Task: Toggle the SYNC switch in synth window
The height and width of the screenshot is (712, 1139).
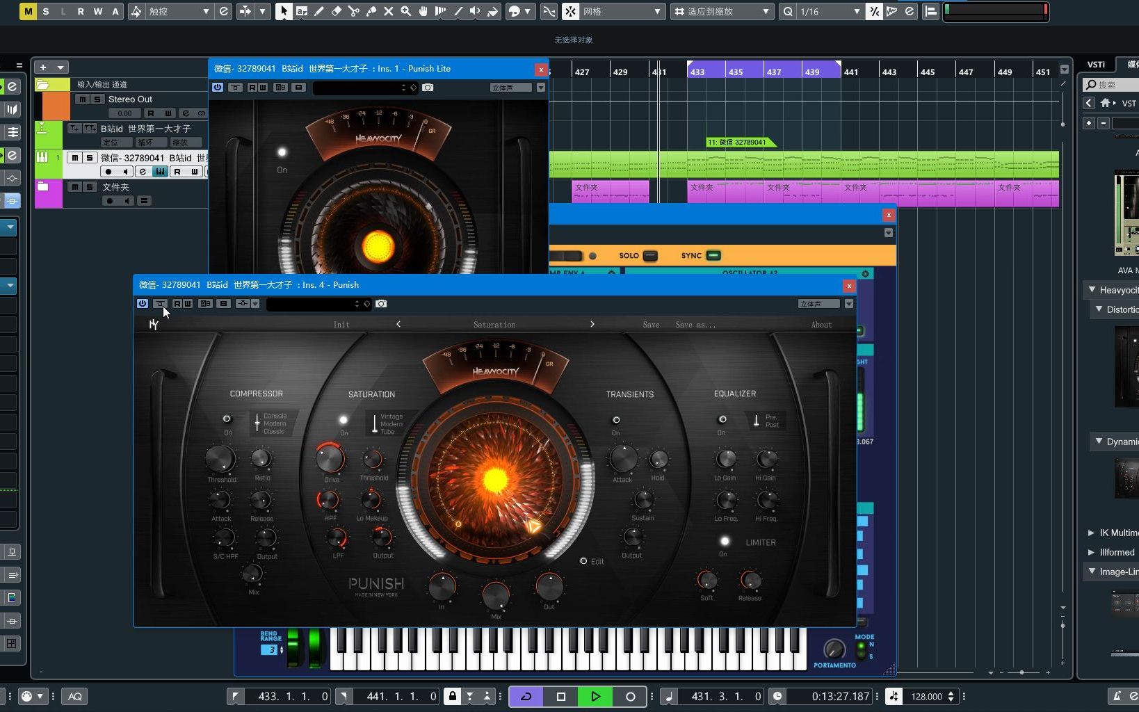Action: (713, 256)
